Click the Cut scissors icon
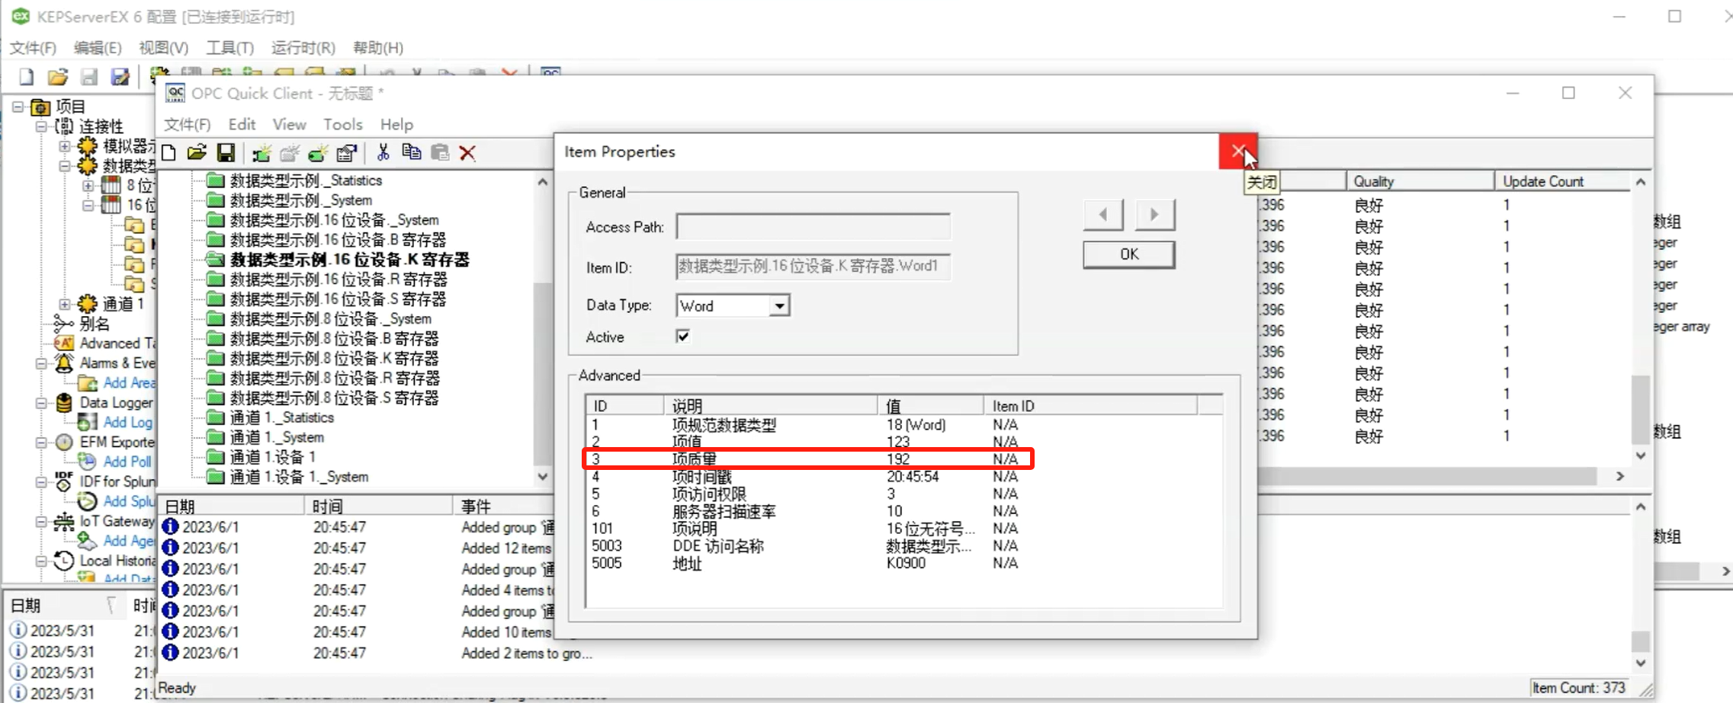1733x703 pixels. click(383, 153)
